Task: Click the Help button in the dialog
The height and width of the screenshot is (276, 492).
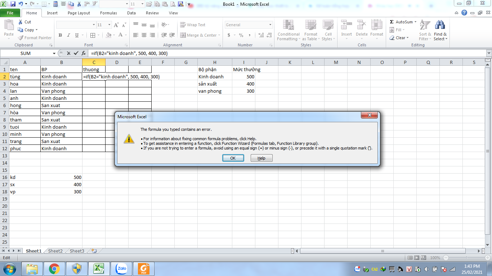Action: tap(261, 158)
